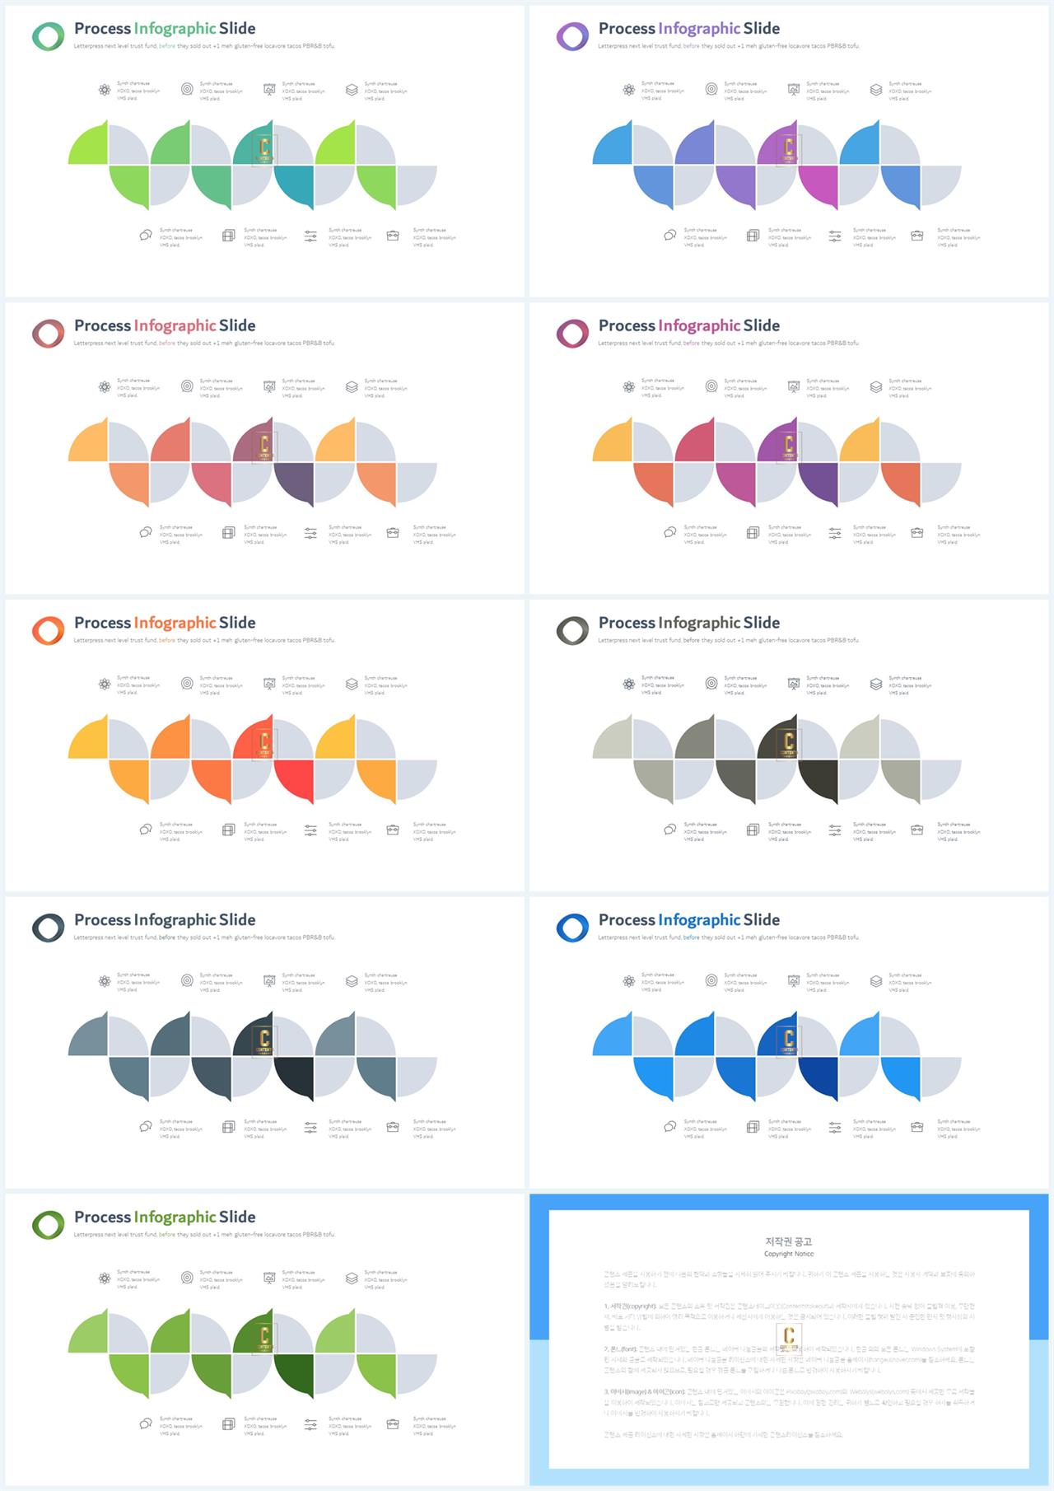
Task: Select the target icon in the purple-blue slide
Action: point(711,89)
